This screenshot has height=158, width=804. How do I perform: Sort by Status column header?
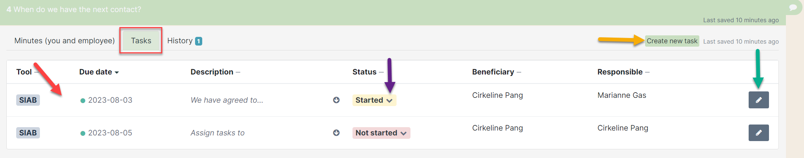[x=368, y=72]
